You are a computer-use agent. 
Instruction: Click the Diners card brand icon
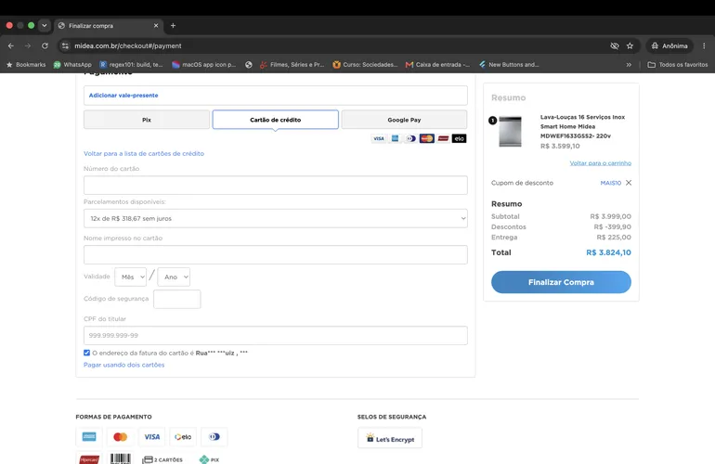[x=410, y=138]
